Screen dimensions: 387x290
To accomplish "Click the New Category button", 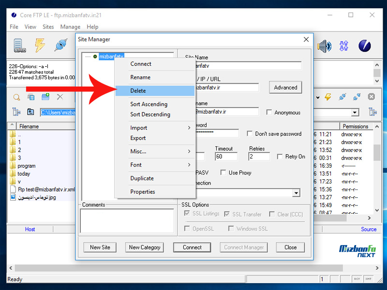I will tap(145, 247).
